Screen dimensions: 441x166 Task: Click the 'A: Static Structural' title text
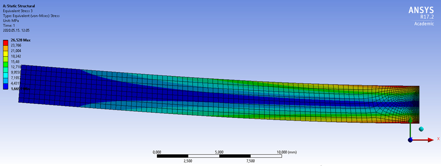pyautogui.click(x=19, y=6)
